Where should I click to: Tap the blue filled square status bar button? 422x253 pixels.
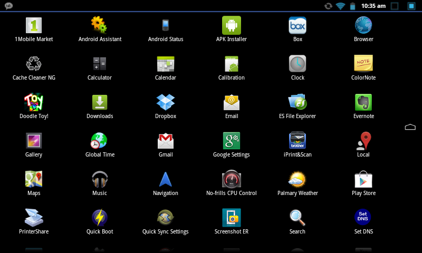pyautogui.click(x=411, y=6)
